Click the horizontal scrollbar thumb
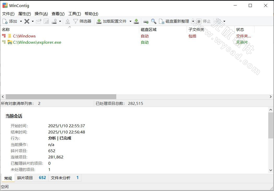This screenshot has width=274, height=191. point(61,97)
